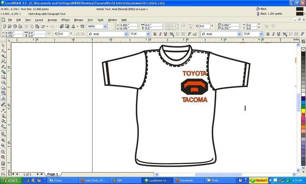Open the first 12 pt size dropdown
This screenshot has width=306, height=184.
[148, 34]
